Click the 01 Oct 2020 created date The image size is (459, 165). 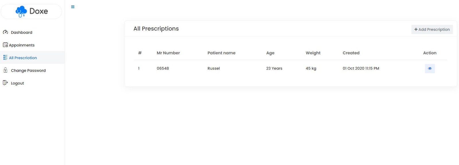[361, 68]
